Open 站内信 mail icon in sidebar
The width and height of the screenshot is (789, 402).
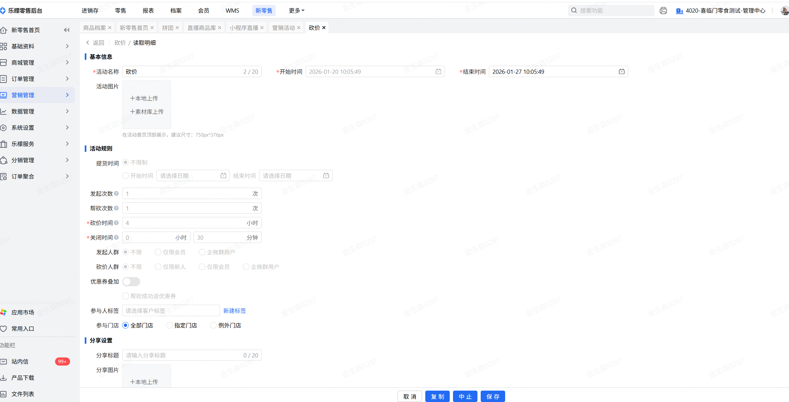4,361
